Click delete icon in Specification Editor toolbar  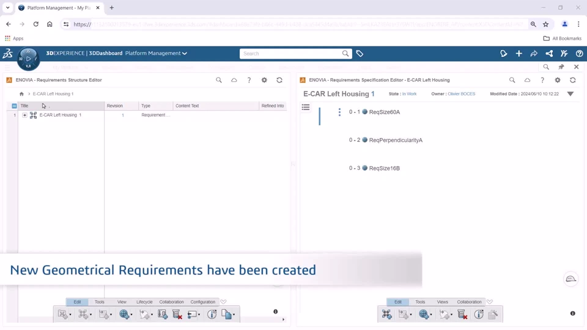[x=462, y=314]
